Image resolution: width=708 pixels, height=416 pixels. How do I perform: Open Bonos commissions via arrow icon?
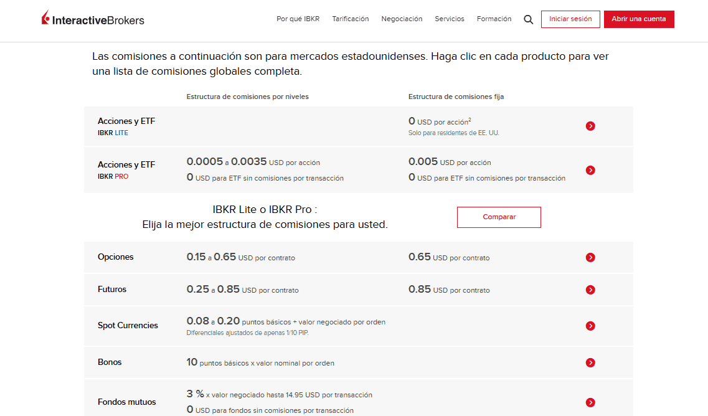tap(590, 363)
